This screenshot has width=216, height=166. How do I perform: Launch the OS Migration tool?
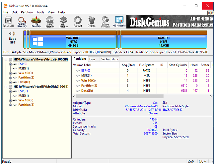pyautogui.click(x=119, y=22)
